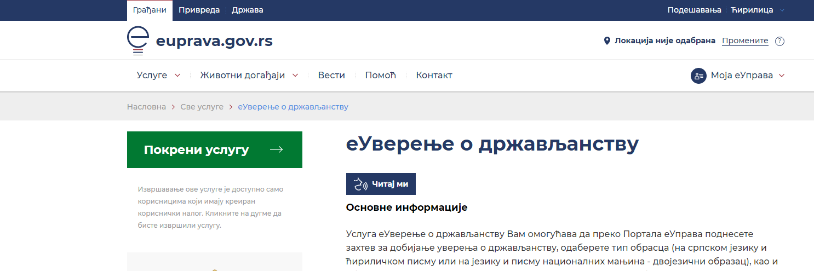Open Подешавања in the top bar
The image size is (814, 271).
click(695, 10)
